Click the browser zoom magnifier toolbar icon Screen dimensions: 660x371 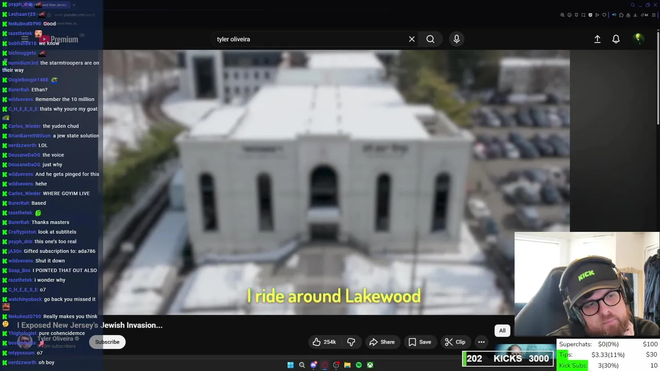click(563, 15)
